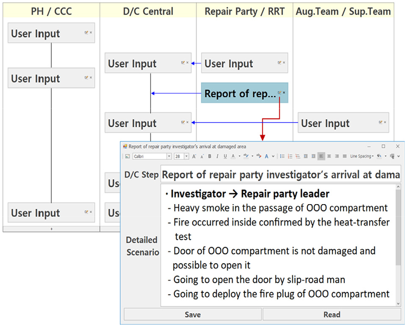405x325 pixels.
Task: Apply a multilevel list
Action: tap(298, 156)
